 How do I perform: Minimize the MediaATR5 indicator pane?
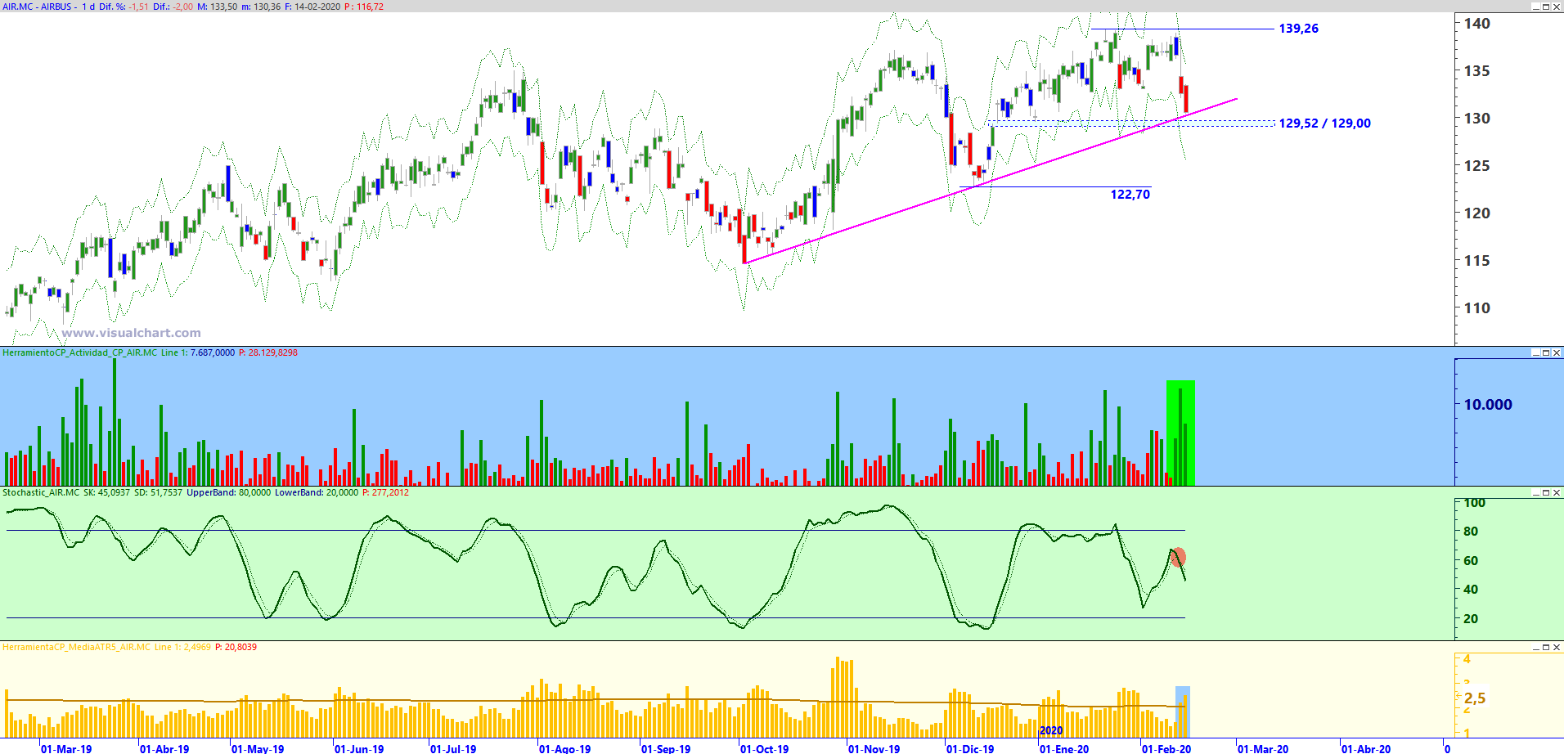click(1535, 647)
